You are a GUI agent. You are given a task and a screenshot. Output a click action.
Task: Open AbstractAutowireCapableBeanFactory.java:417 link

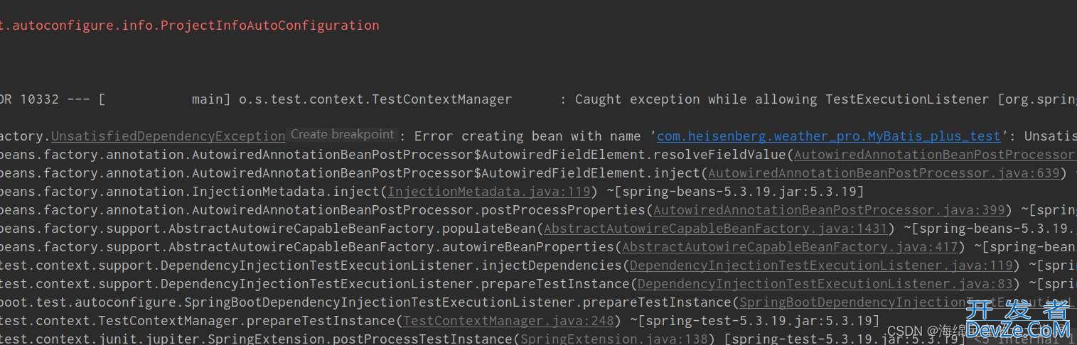[791, 247]
